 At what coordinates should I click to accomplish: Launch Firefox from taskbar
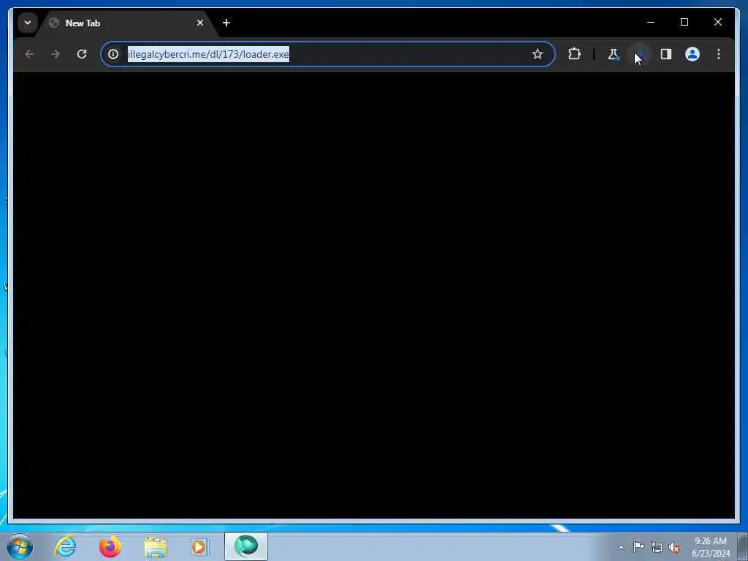click(110, 546)
